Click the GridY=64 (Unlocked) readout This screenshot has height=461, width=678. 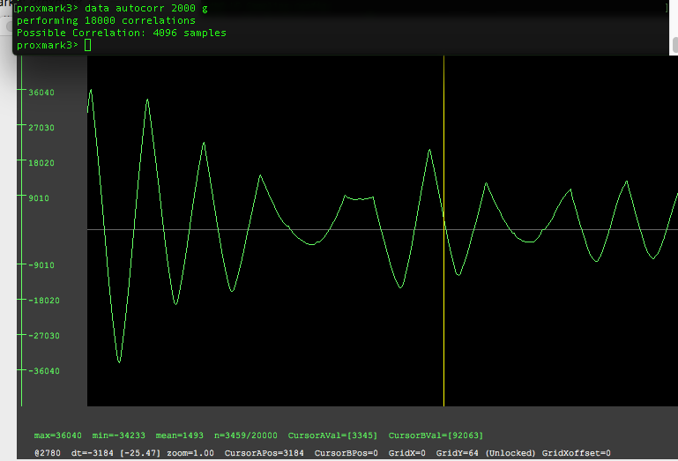pos(486,453)
